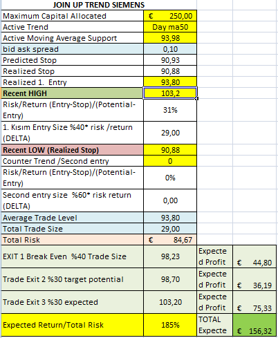Screen dimensions: 278x338
Task: Select the Realized 1. Entry value 93,80
Action: pos(170,82)
